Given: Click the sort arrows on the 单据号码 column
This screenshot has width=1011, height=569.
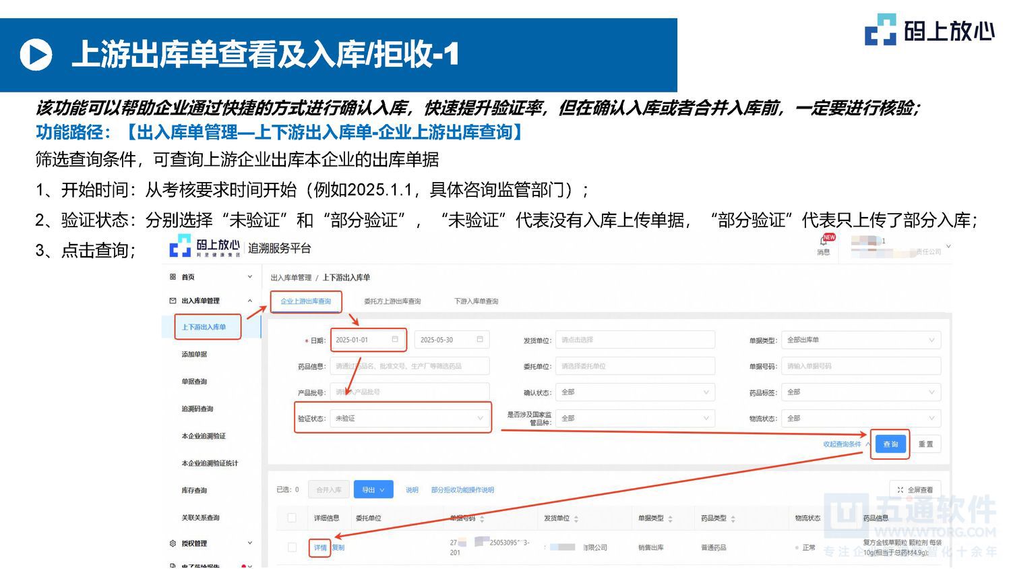Looking at the screenshot, I should pyautogui.click(x=483, y=518).
